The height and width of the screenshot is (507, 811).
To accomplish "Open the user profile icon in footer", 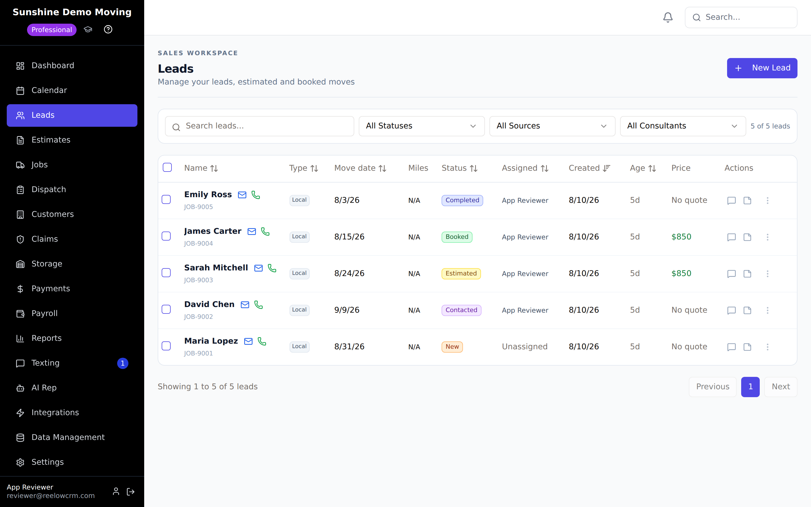I will [116, 492].
